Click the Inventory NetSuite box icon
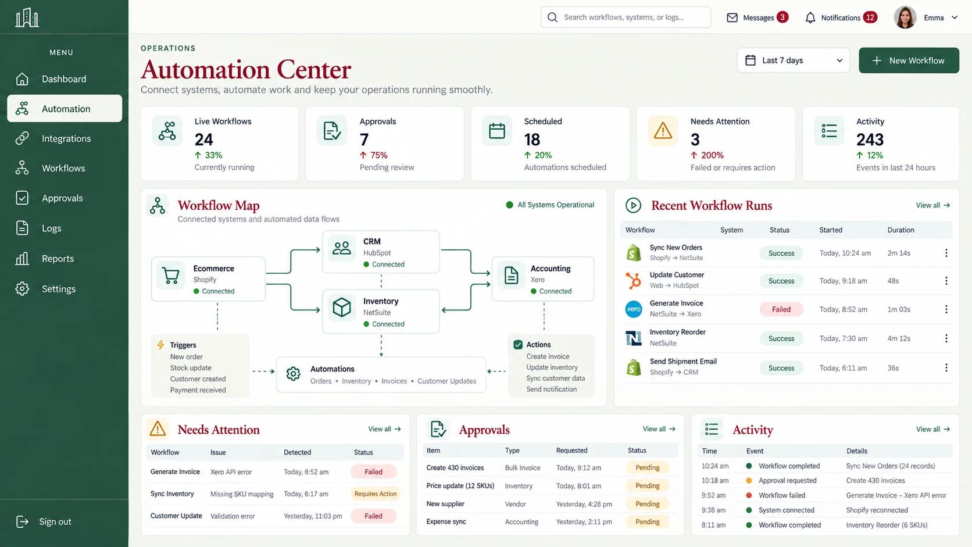 [x=342, y=307]
